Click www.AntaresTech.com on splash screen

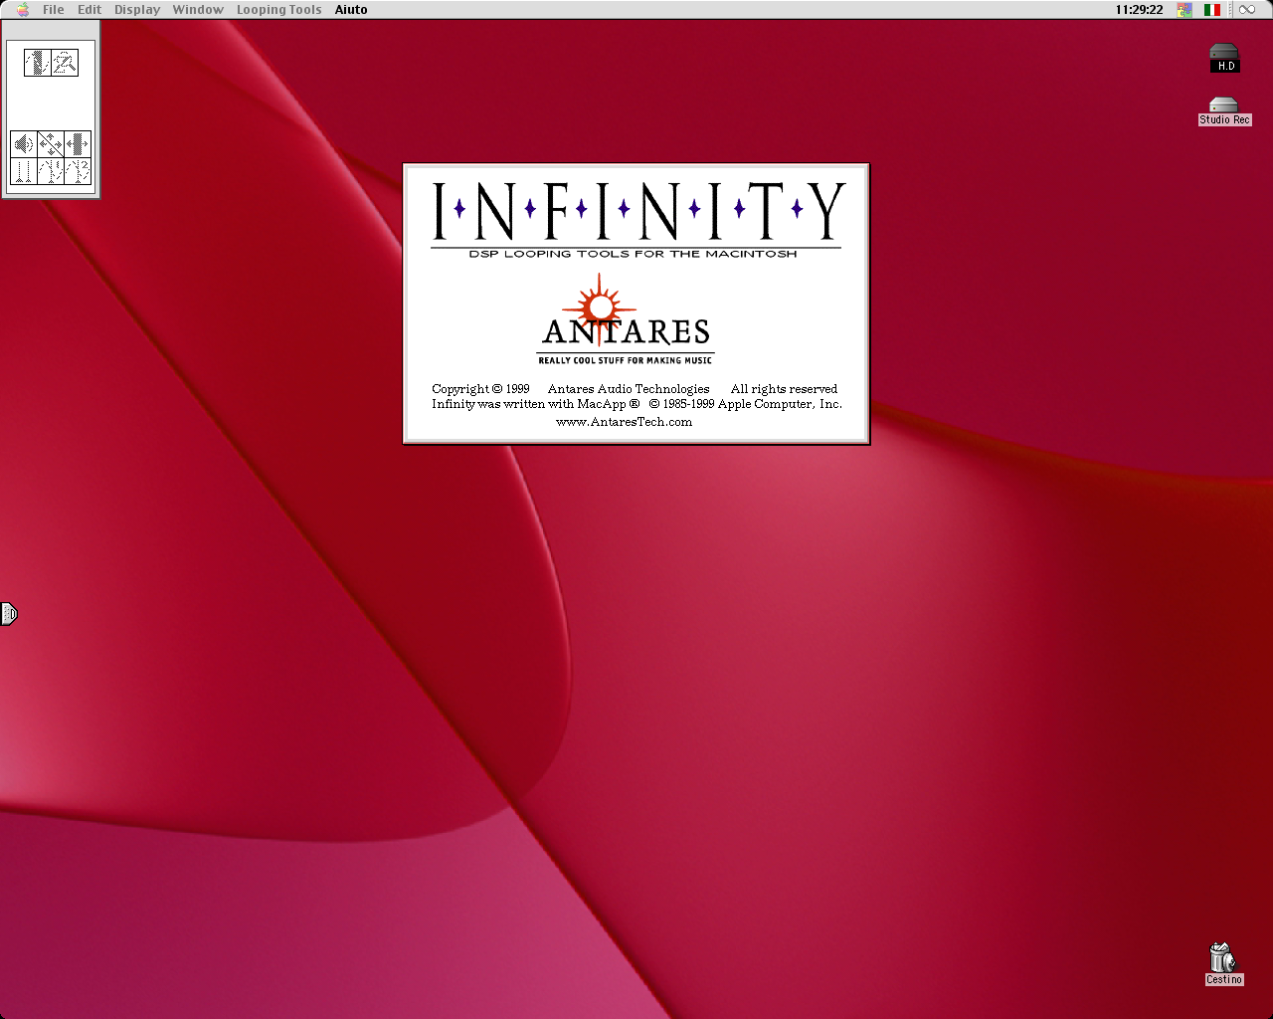point(624,422)
